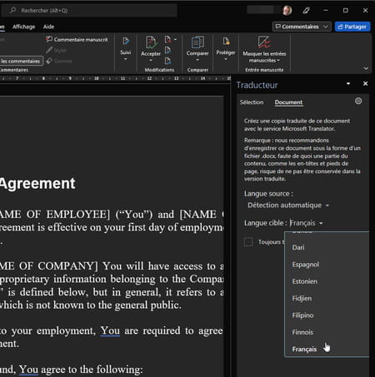Screen dimensions: 375x377
Task: Collapse the ribbon with chevron
Action: (366, 68)
